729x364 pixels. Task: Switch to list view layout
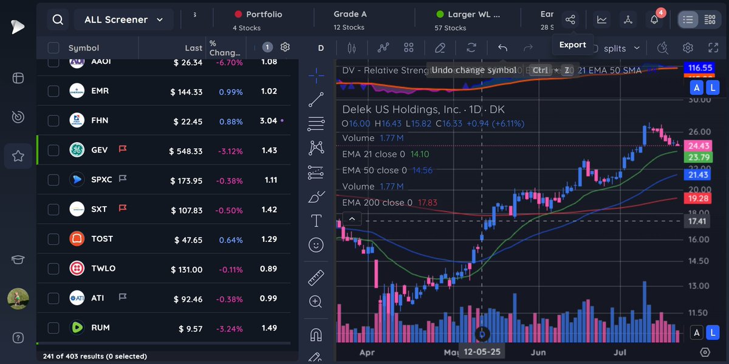click(x=688, y=19)
